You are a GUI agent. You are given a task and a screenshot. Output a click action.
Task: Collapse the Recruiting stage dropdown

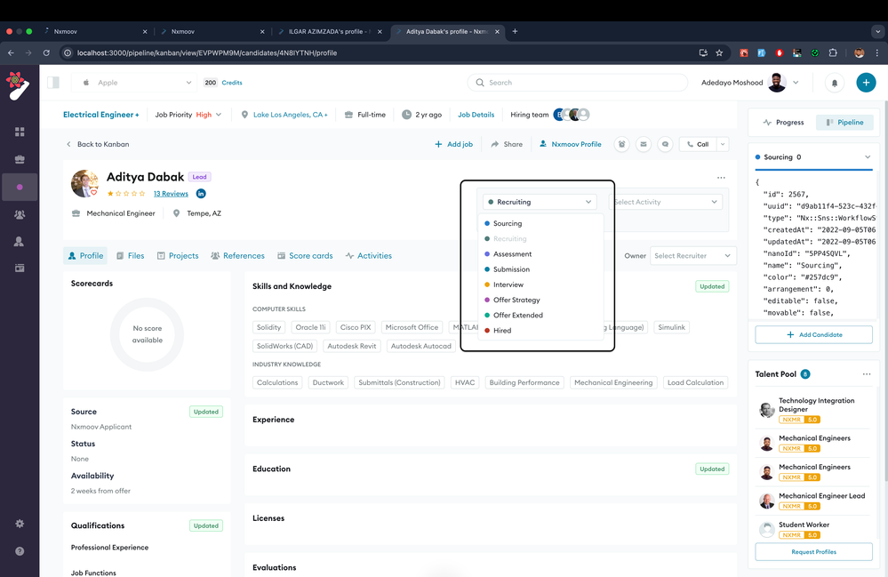[x=540, y=202]
